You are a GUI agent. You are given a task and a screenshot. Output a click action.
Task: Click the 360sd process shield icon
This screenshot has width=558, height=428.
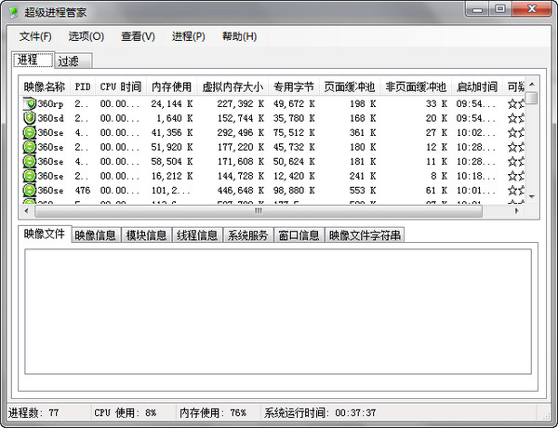coord(30,118)
